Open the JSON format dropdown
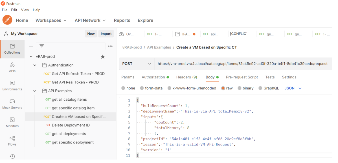 point(293,88)
